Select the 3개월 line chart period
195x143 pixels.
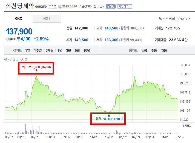point(49,50)
